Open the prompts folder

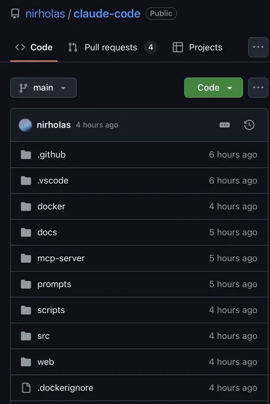[x=54, y=284]
